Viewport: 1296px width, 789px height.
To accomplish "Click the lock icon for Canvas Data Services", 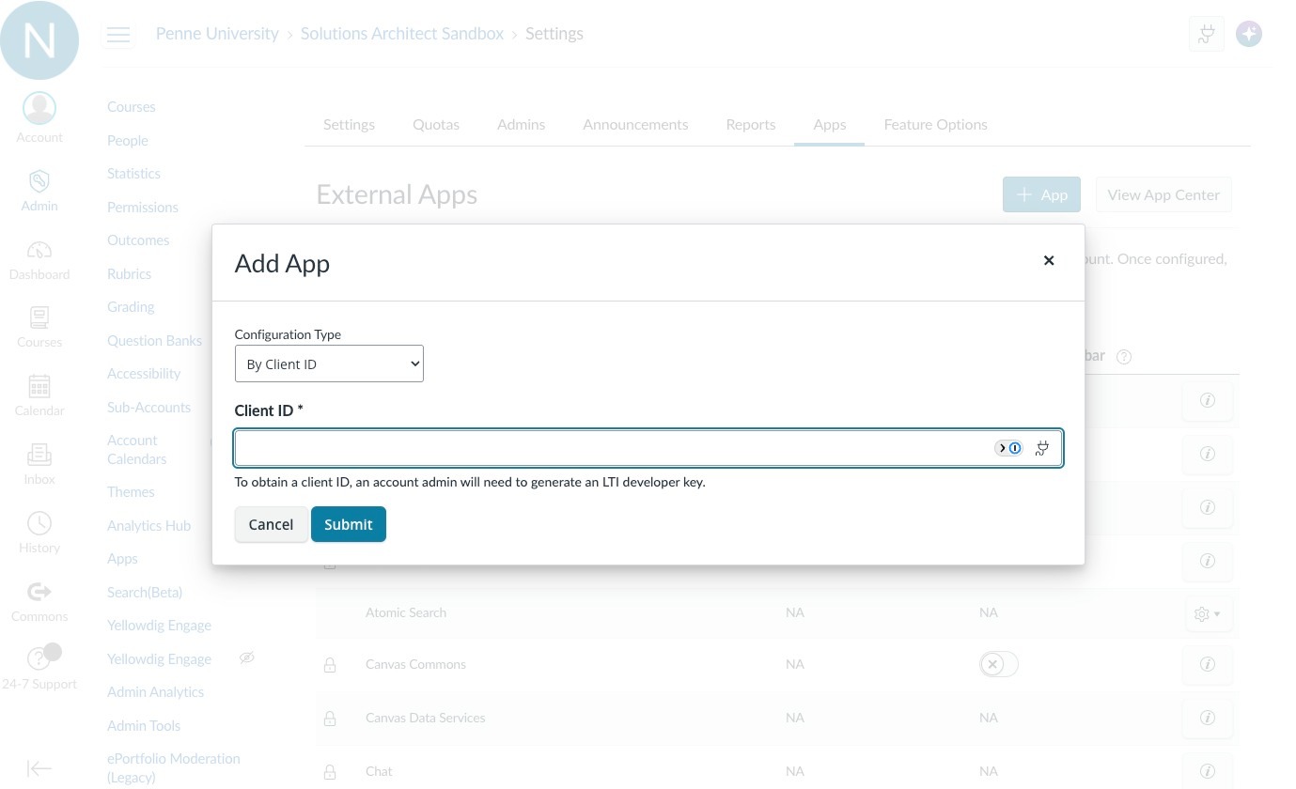I will point(330,719).
